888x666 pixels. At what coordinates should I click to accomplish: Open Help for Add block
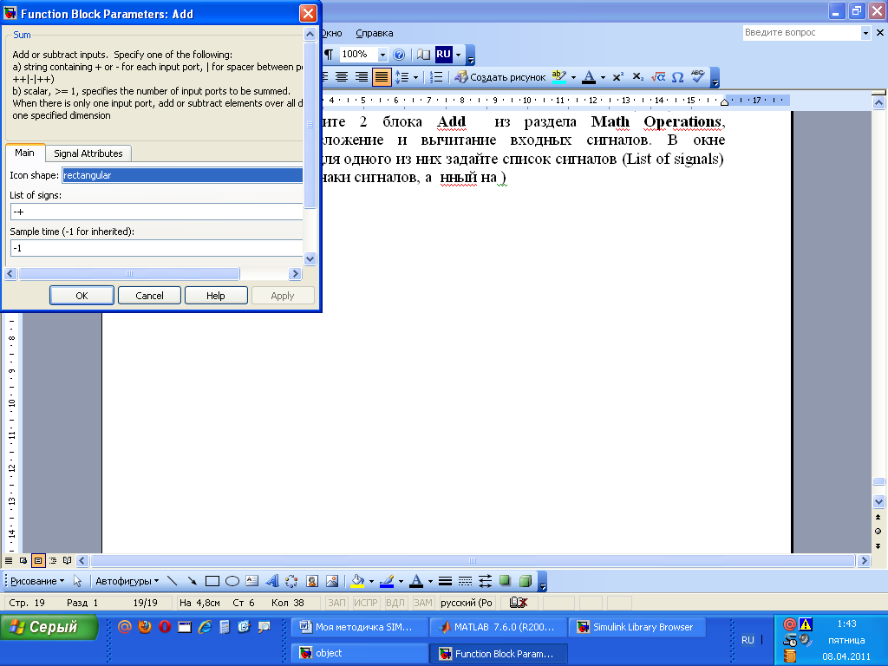(216, 296)
